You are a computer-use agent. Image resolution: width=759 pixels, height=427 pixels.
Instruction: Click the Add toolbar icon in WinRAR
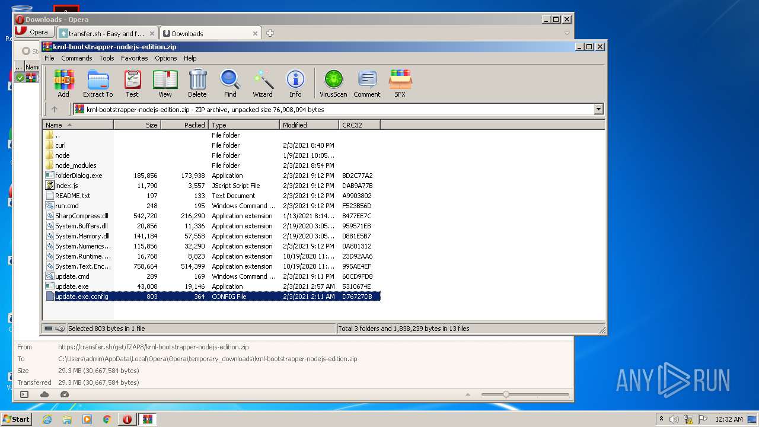click(x=63, y=84)
